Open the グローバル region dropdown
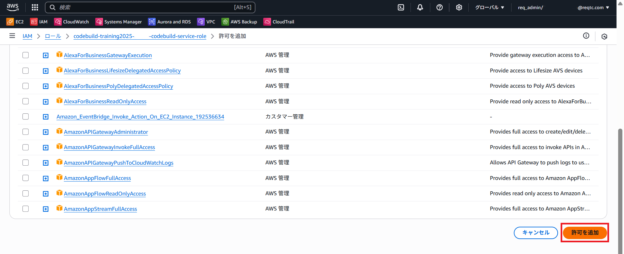Viewport: 624px width, 254px height. pyautogui.click(x=489, y=7)
